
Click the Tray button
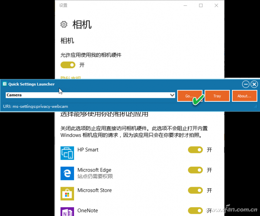[217, 96]
